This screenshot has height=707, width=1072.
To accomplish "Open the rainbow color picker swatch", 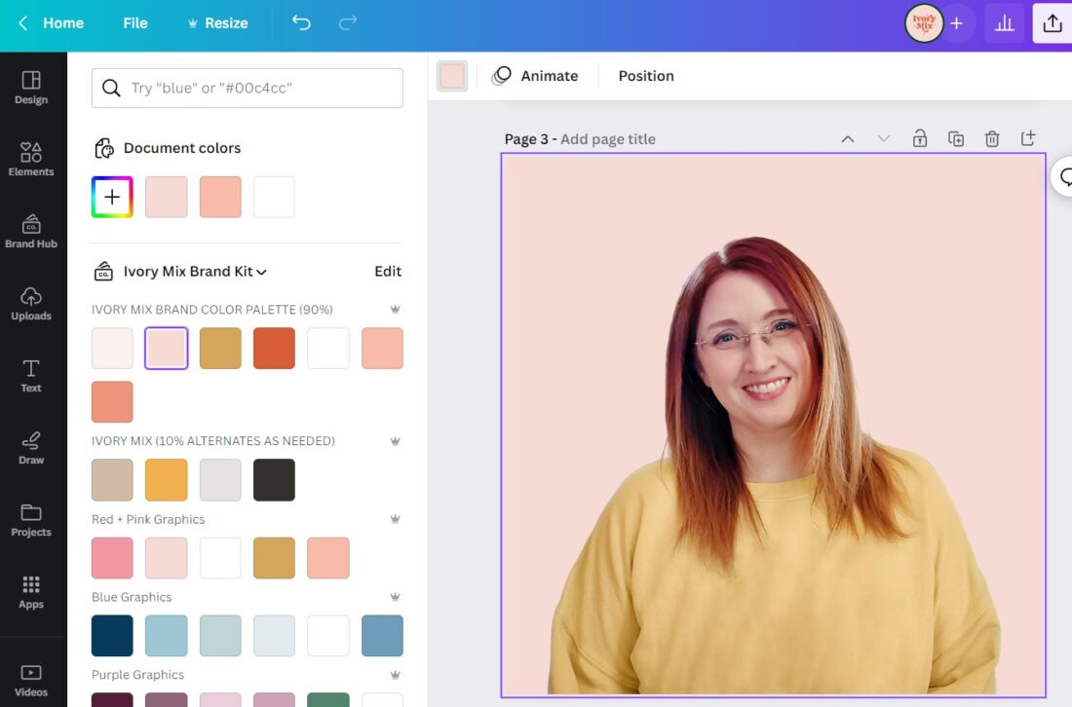I will [111, 196].
